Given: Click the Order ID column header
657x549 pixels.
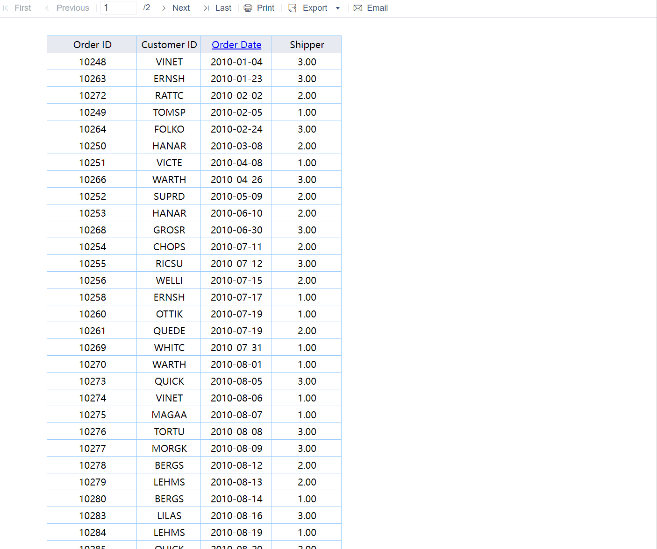Looking at the screenshot, I should [x=92, y=44].
